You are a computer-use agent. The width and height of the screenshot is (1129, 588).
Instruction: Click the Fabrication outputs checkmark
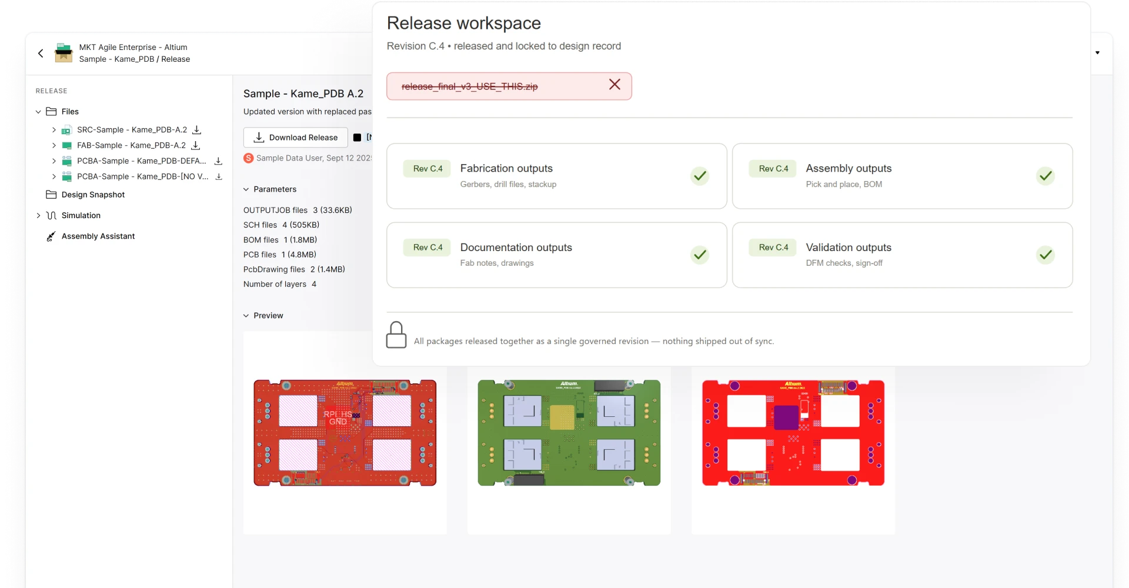click(700, 176)
